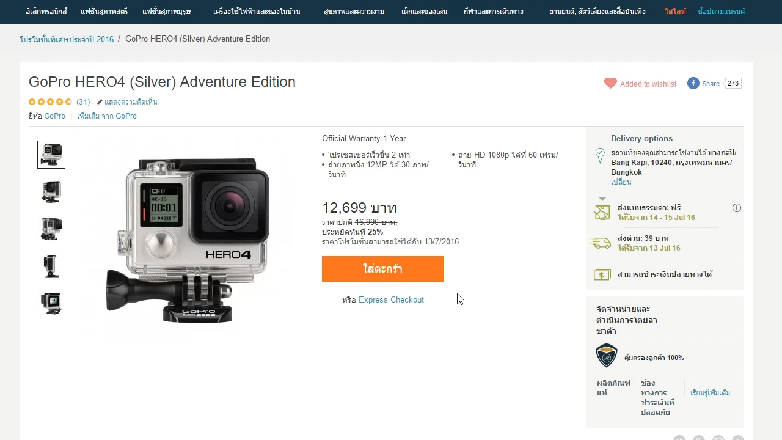
Task: Click the LAZ customer protection shield badge
Action: [x=607, y=356]
